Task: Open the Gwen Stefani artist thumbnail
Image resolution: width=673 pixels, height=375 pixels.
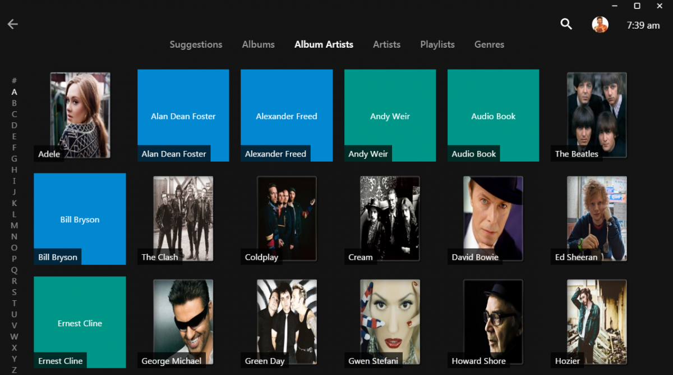Action: tap(390, 322)
